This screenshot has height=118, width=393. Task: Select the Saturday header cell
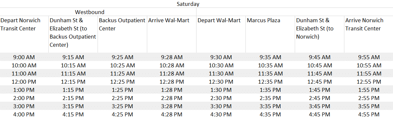(x=188, y=4)
